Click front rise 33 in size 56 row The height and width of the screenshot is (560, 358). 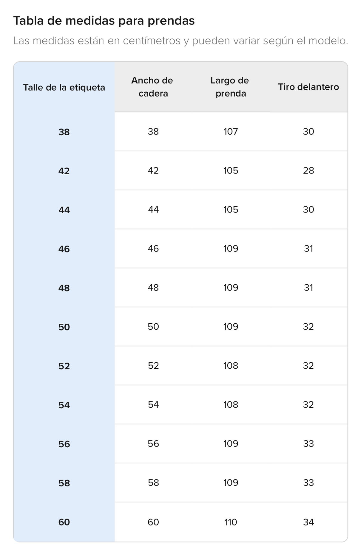tap(308, 443)
